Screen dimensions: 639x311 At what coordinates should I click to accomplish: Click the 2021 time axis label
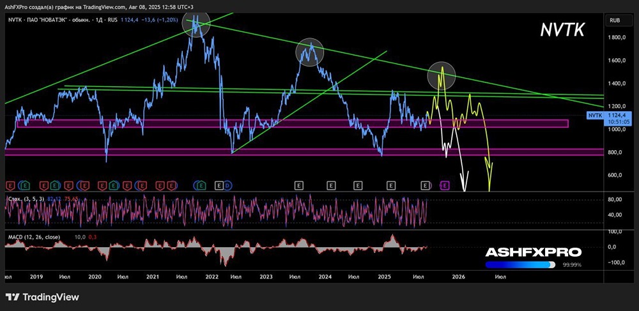tap(153, 277)
